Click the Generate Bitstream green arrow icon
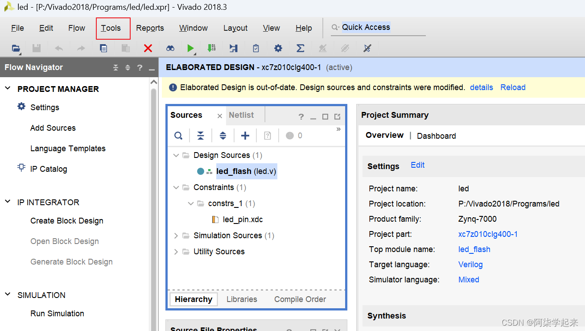The image size is (585, 331). pos(212,48)
